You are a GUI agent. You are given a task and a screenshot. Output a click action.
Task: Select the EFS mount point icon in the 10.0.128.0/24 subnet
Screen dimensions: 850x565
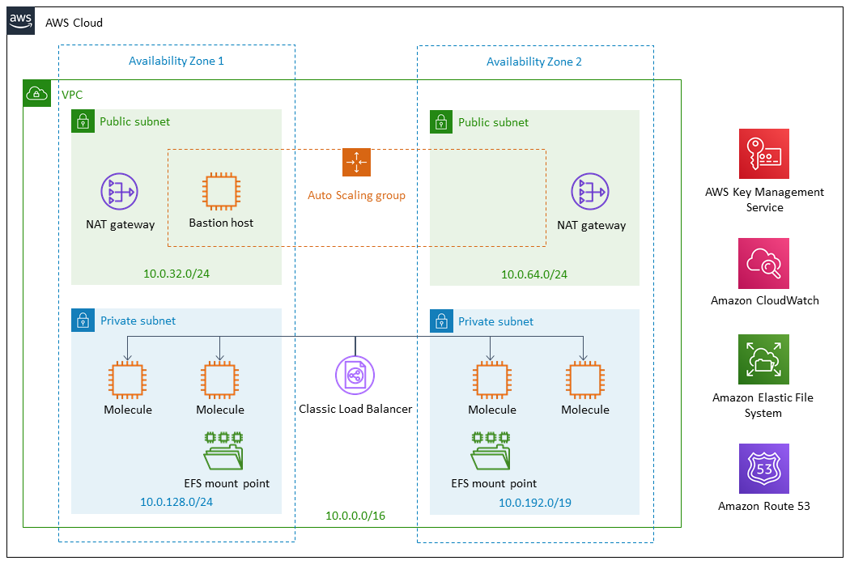[x=223, y=451]
